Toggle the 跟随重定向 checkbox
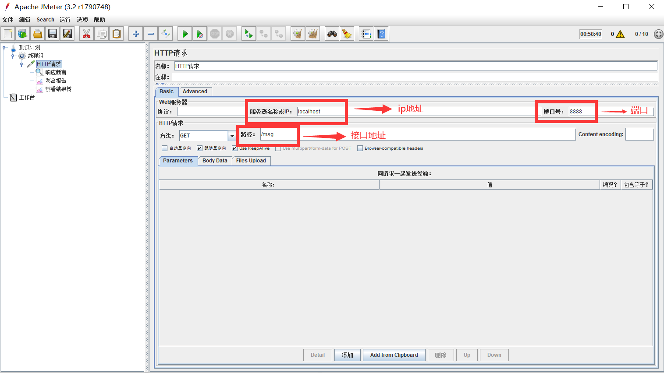The image size is (664, 373). pyautogui.click(x=200, y=148)
